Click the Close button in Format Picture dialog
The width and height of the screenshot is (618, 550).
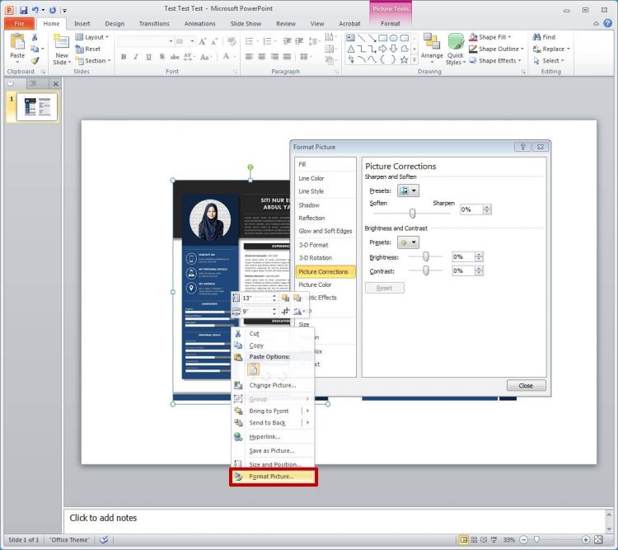click(x=526, y=385)
